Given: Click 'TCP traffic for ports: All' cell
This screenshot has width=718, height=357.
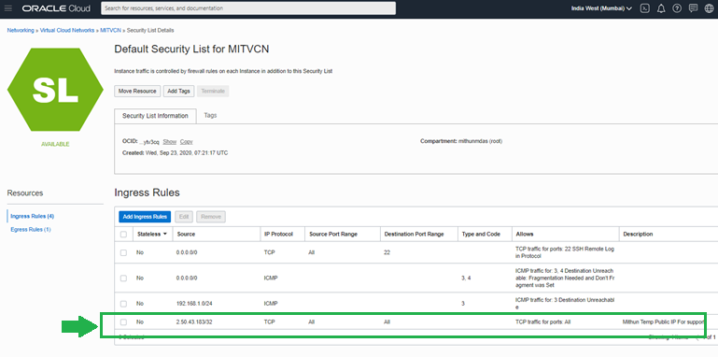Looking at the screenshot, I should click(x=543, y=322).
